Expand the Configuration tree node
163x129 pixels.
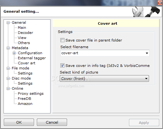pos(14,53)
